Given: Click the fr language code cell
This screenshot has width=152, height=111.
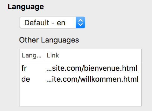Looking at the screenshot, I should coord(24,68).
